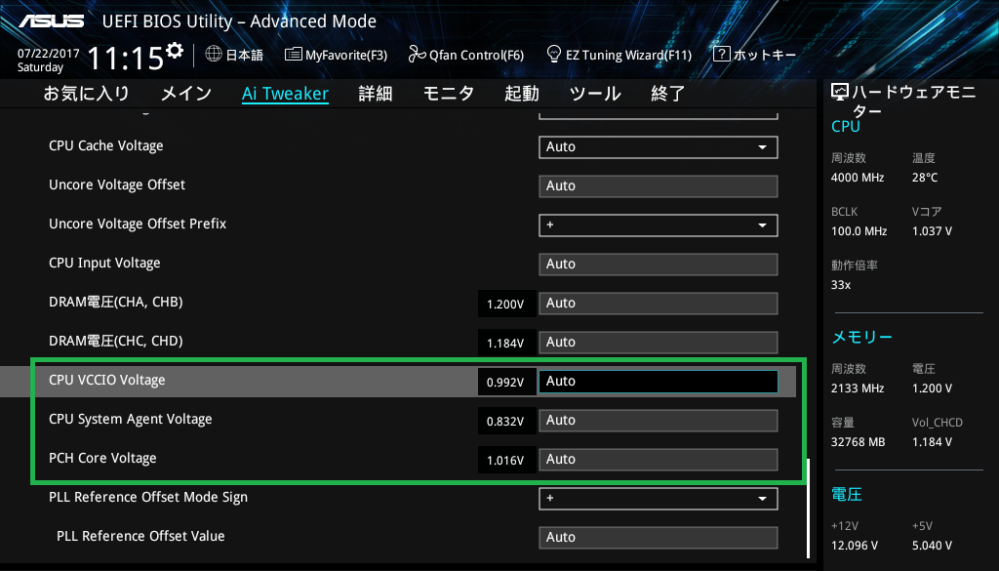Open the ツール tab

tap(595, 94)
